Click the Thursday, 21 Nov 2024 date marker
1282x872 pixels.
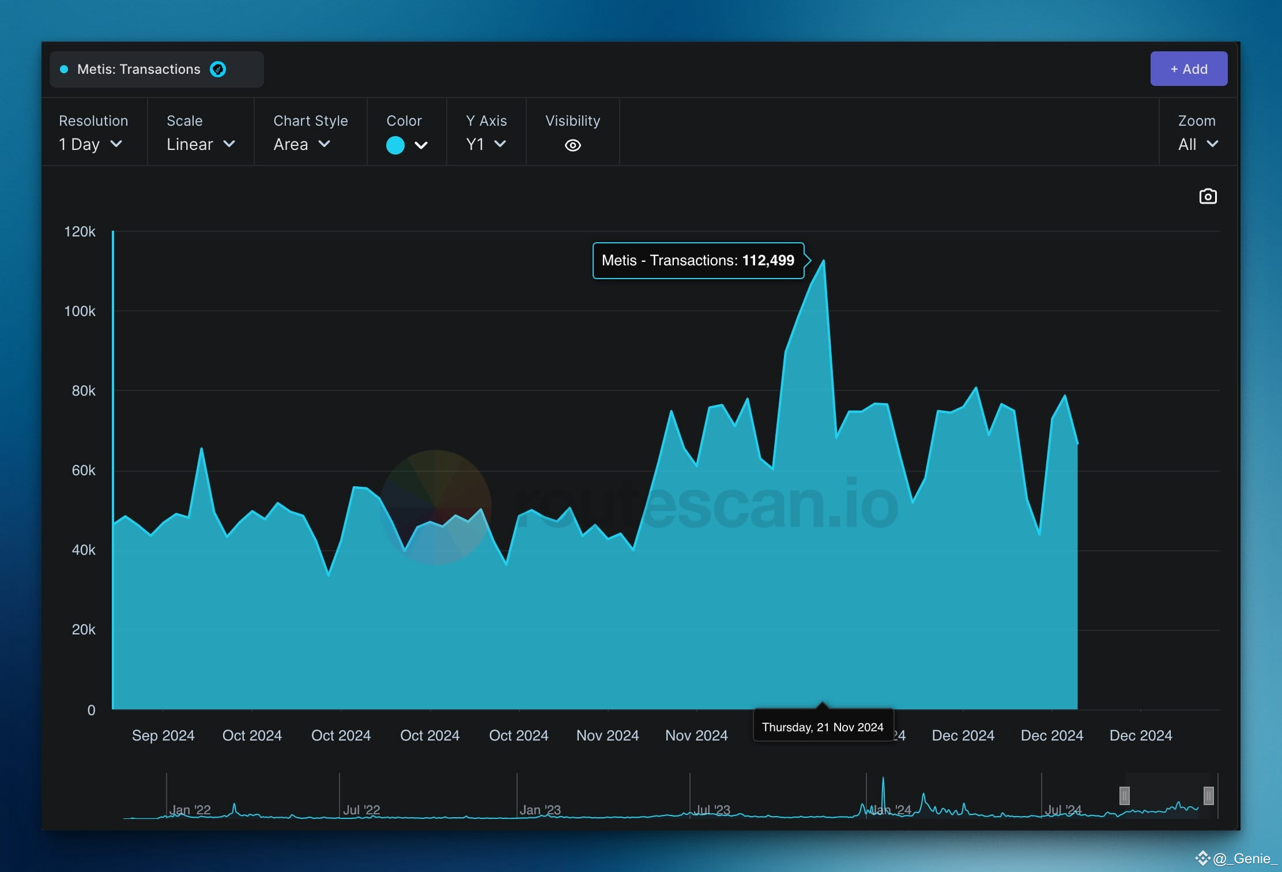[823, 727]
